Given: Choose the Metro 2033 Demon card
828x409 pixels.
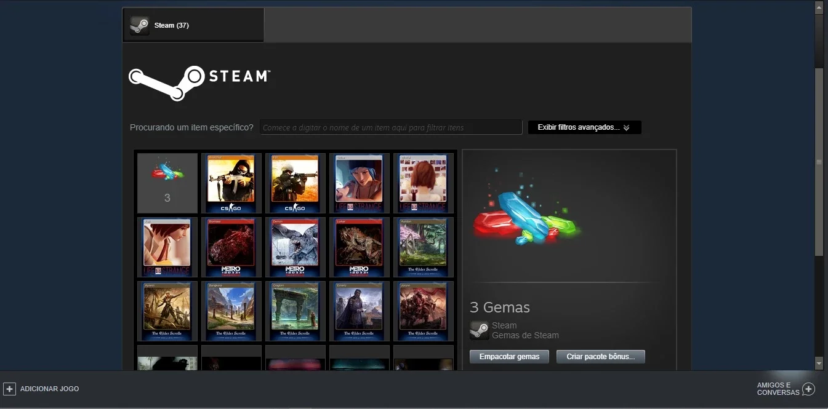Looking at the screenshot, I should point(295,247).
